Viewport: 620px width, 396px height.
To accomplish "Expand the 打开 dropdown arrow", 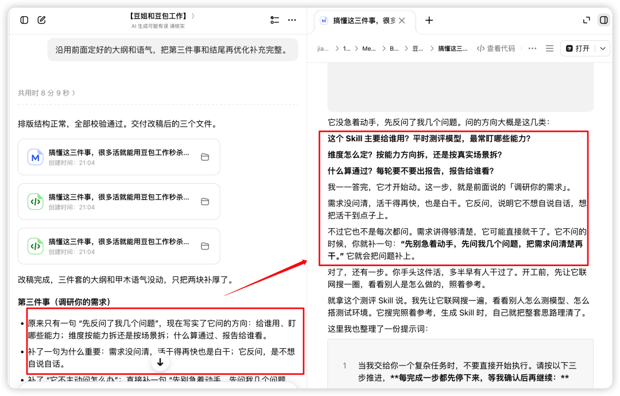I will 603,48.
